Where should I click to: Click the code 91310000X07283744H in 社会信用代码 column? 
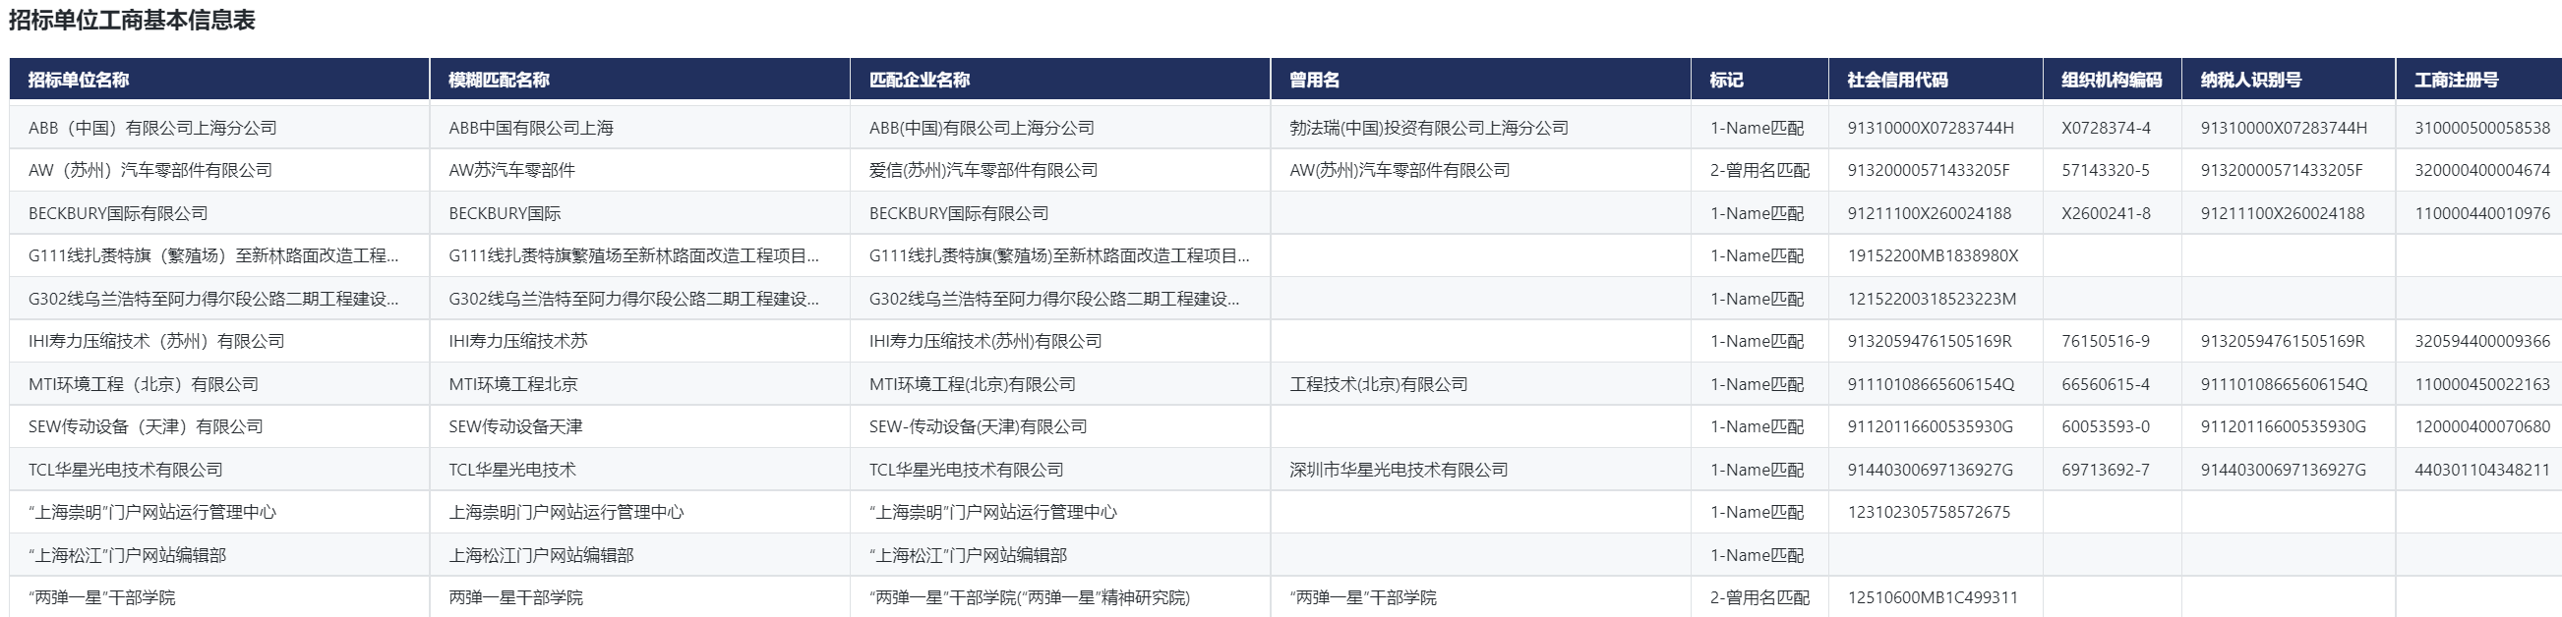point(1931,128)
